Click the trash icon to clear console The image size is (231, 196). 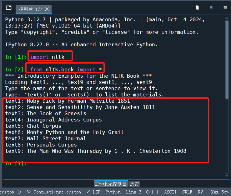[197, 8]
